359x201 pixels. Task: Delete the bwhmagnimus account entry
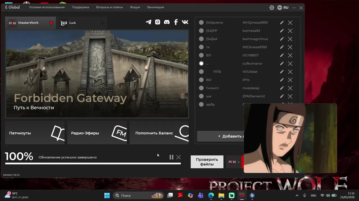pos(290,39)
